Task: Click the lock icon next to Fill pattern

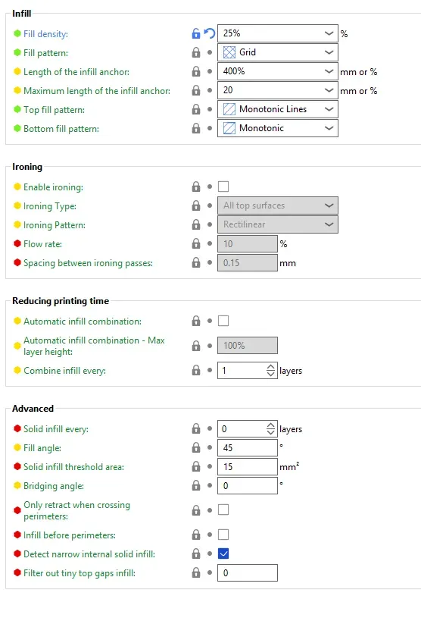Action: point(196,52)
